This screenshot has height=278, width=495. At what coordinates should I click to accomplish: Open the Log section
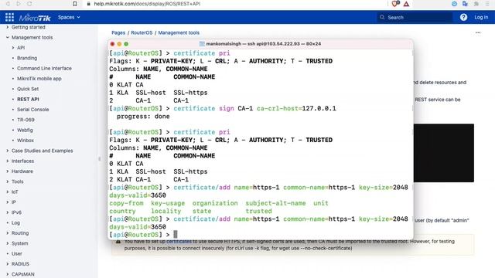tap(15, 222)
